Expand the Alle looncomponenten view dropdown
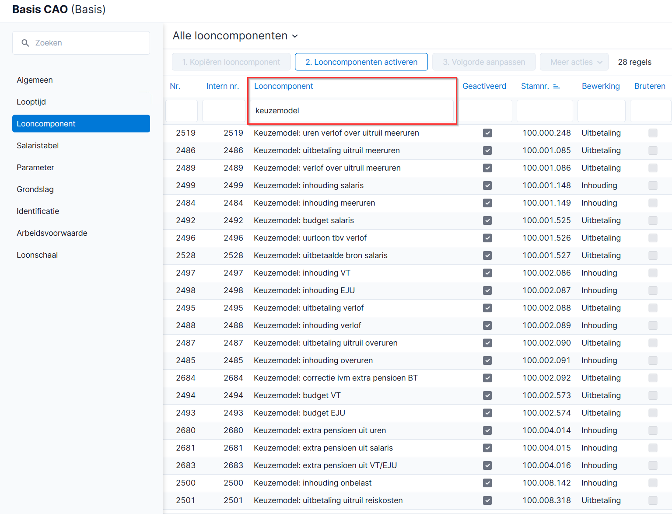 click(235, 36)
